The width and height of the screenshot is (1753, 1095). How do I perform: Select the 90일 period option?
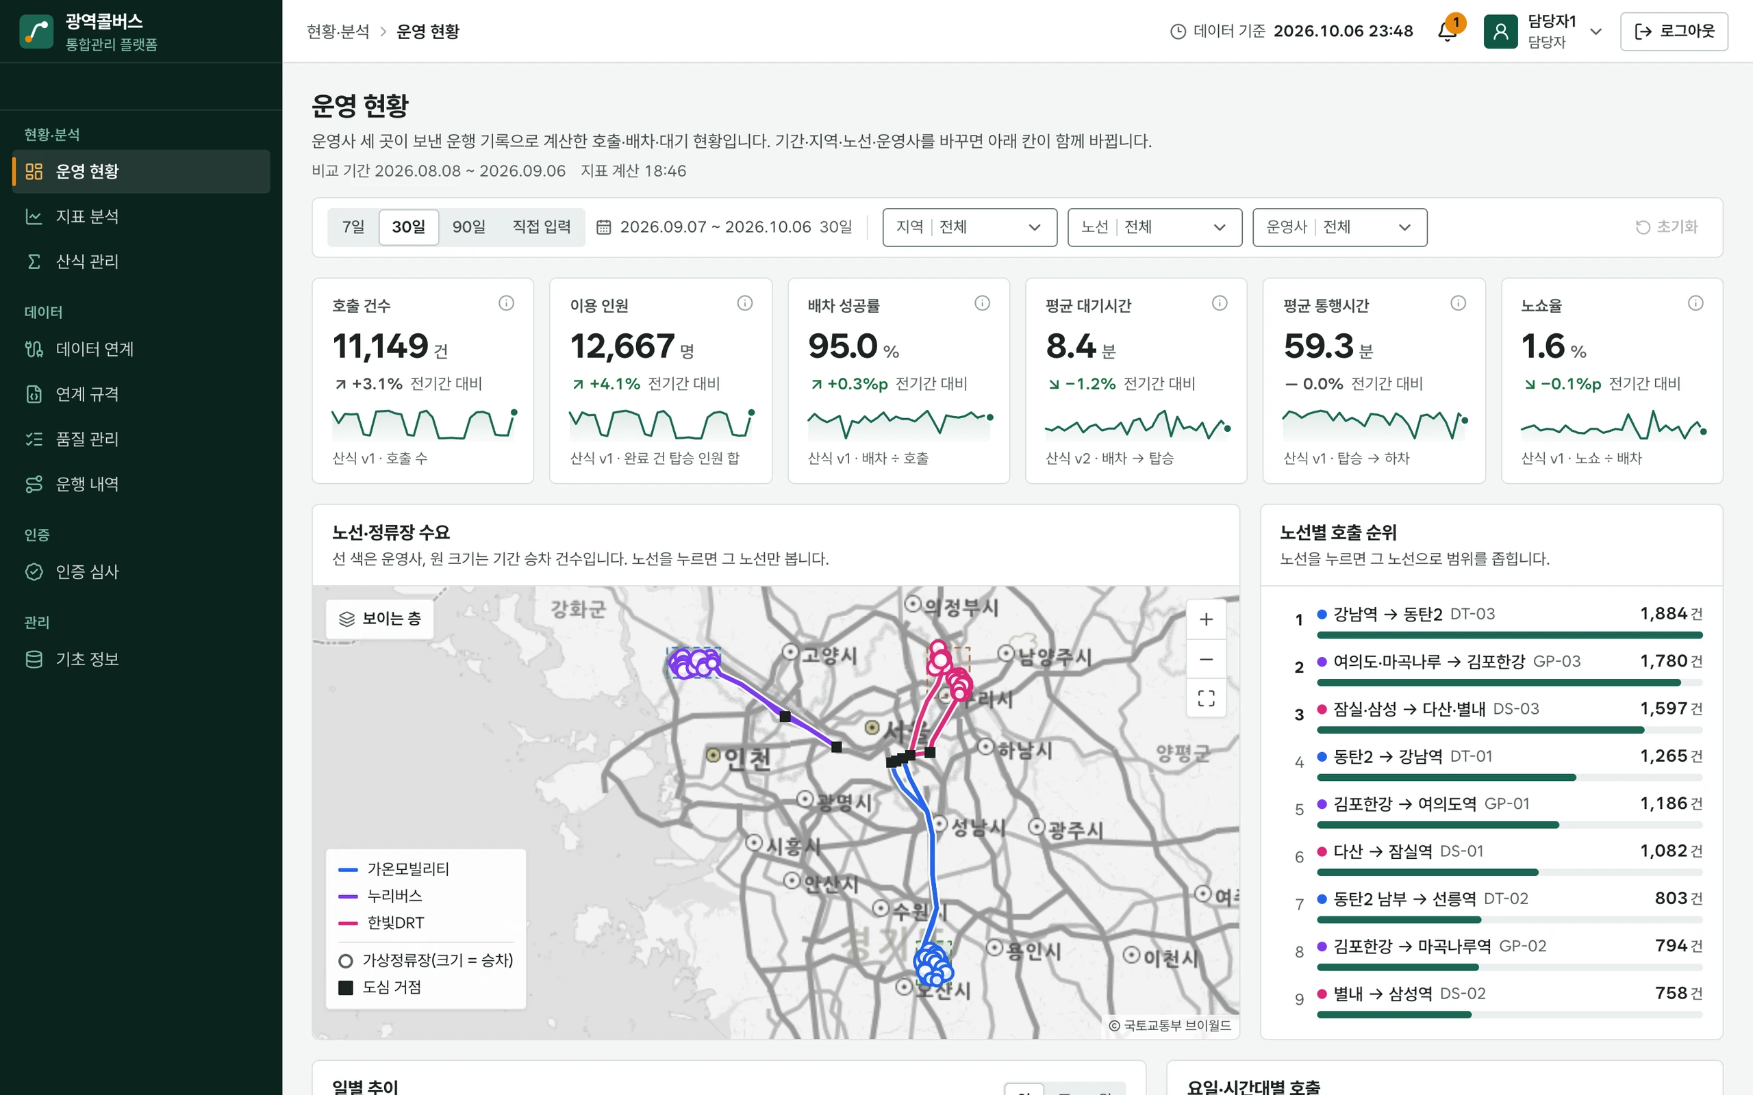coord(468,227)
